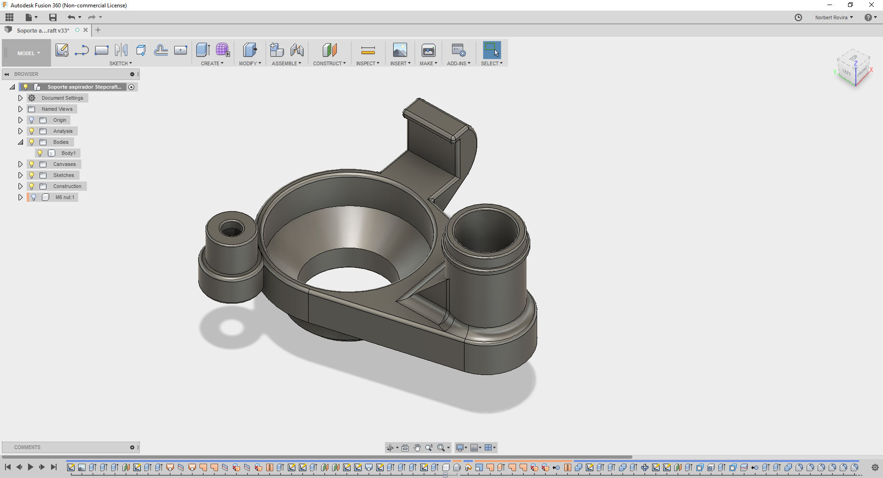
Task: Expand the Origin folder in browser
Action: [20, 120]
